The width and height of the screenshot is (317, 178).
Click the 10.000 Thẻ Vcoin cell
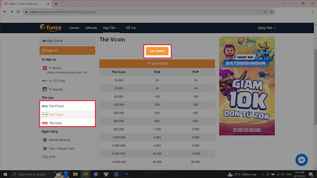click(118, 80)
